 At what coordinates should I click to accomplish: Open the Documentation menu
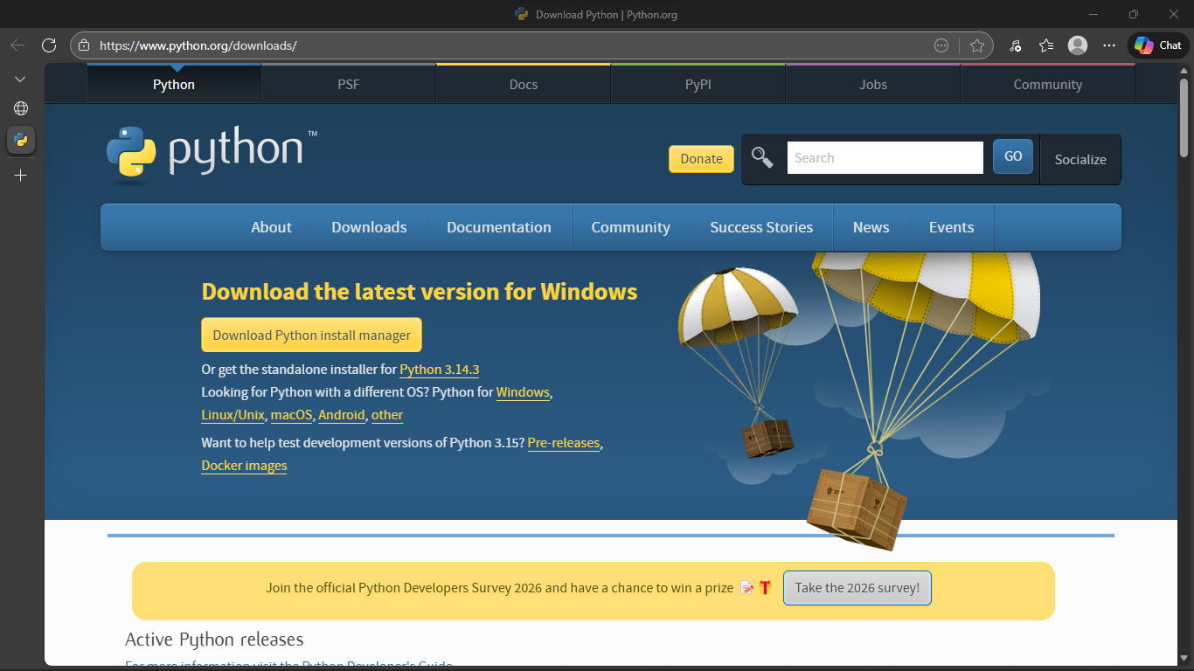(499, 227)
